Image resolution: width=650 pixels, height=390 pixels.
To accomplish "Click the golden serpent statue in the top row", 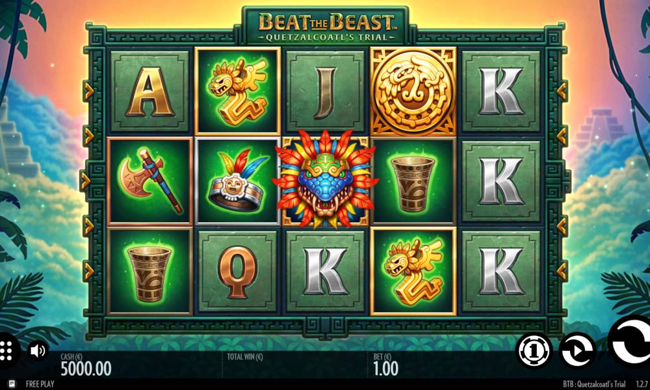I will click(237, 91).
